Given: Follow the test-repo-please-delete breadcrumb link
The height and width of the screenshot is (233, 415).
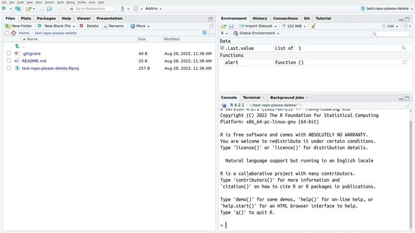Looking at the screenshot, I should coord(56,33).
